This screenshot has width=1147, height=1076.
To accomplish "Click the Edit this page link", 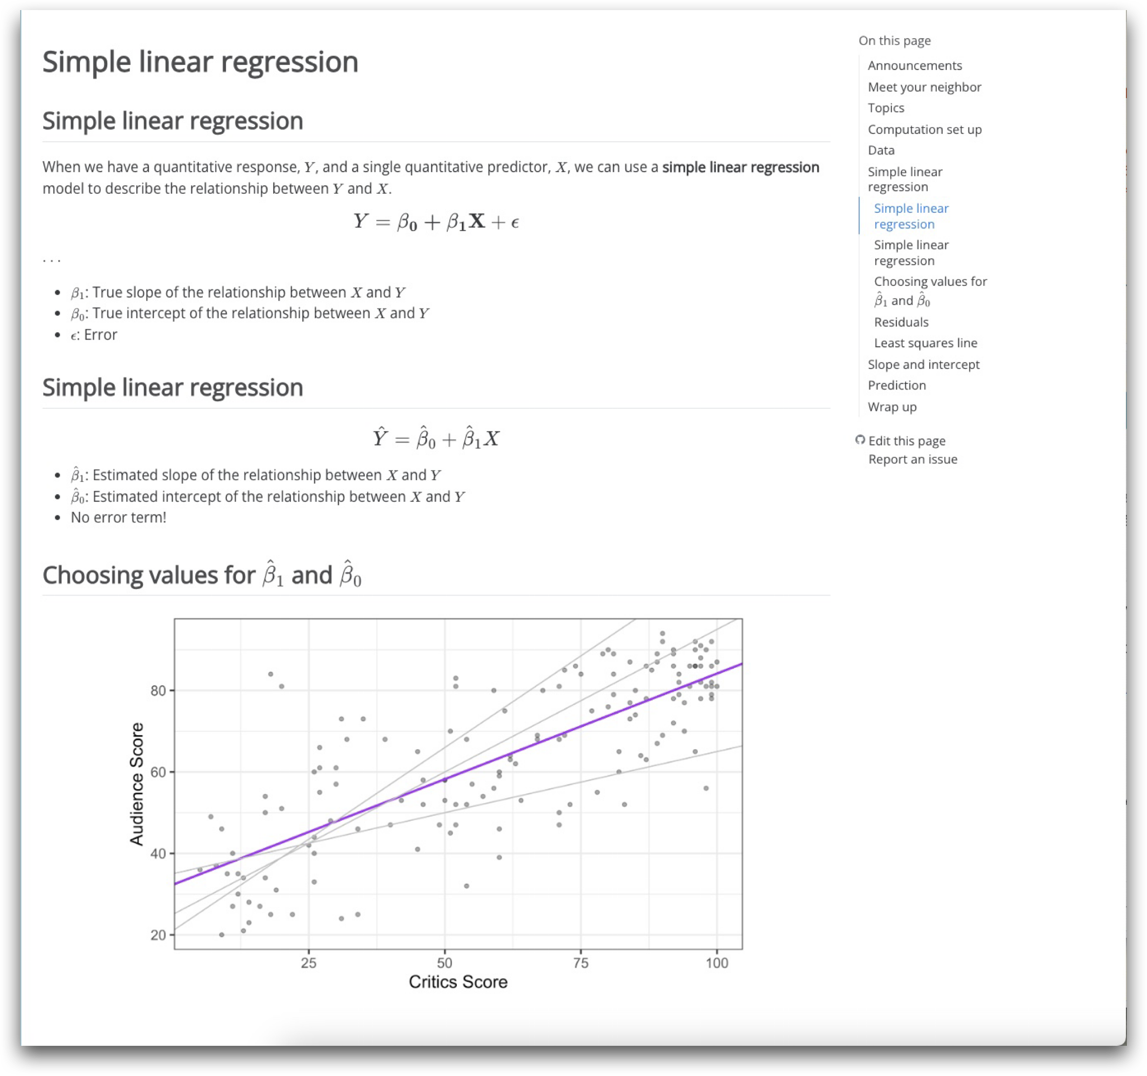I will 907,441.
